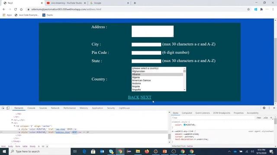Image resolution: width=277 pixels, height=155 pixels.
Task: Go to the browser home page
Action: tap(21, 9)
